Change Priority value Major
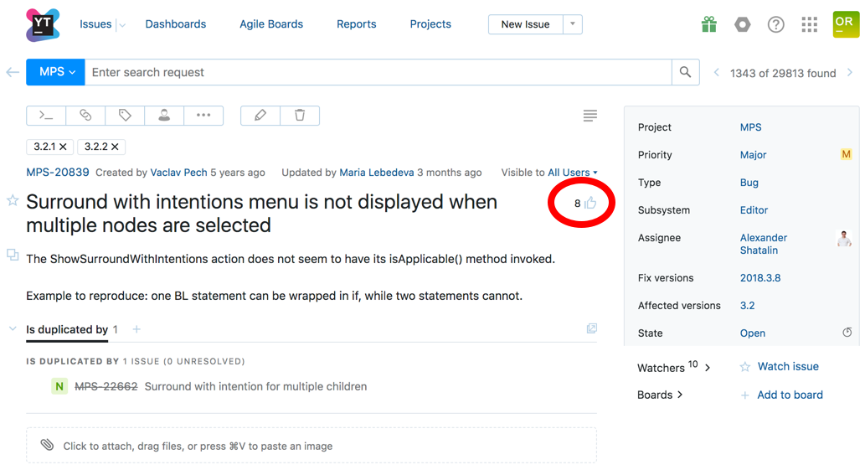This screenshot has width=865, height=470. tap(753, 154)
